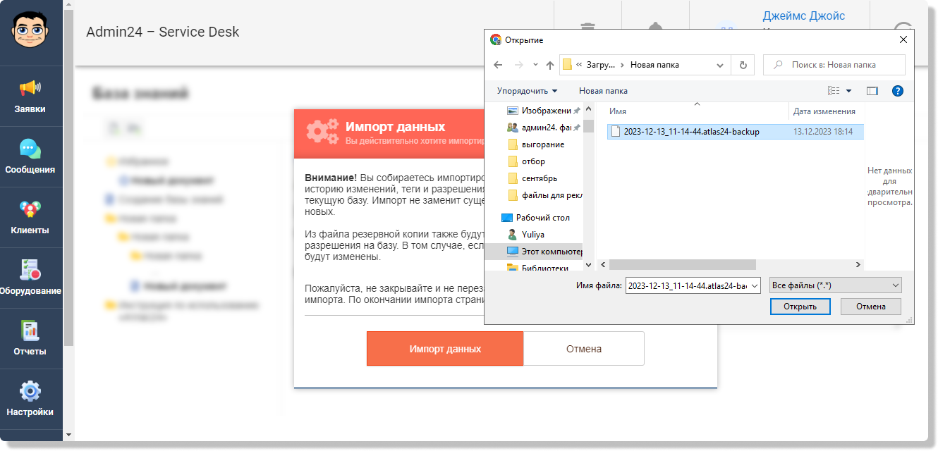Click Отмена in import modal
This screenshot has width=938, height=451.
584,349
